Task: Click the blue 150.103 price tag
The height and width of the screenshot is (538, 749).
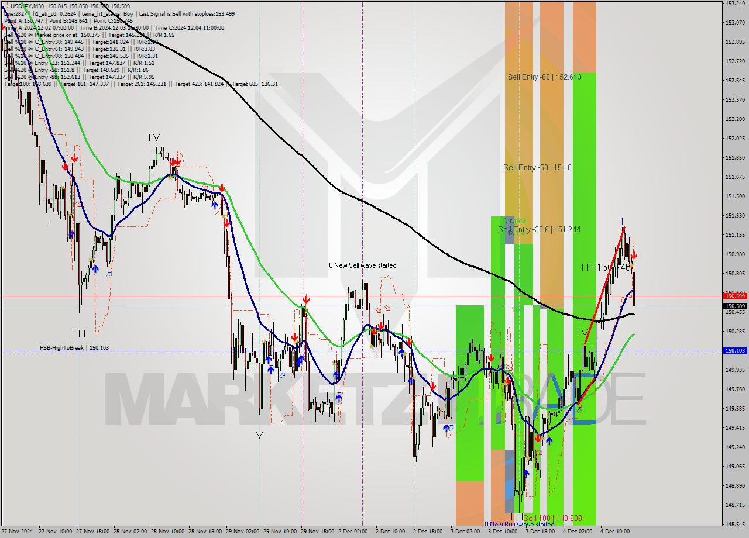Action: 735,351
